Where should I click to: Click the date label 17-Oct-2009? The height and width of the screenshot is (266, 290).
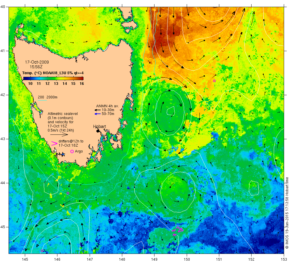[x=37, y=62]
